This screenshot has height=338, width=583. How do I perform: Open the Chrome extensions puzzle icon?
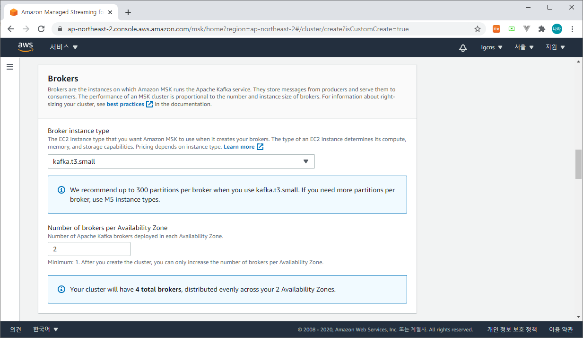[x=542, y=29]
